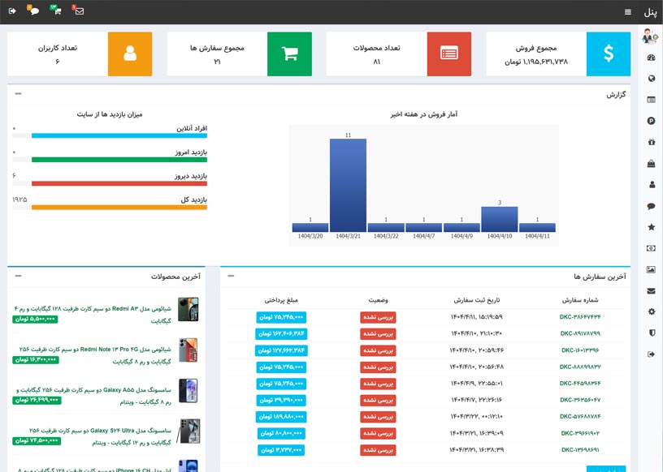Image resolution: width=663 pixels, height=472 pixels.
Task: Click the blue dollar tile of مجموع فروش
Action: point(609,54)
